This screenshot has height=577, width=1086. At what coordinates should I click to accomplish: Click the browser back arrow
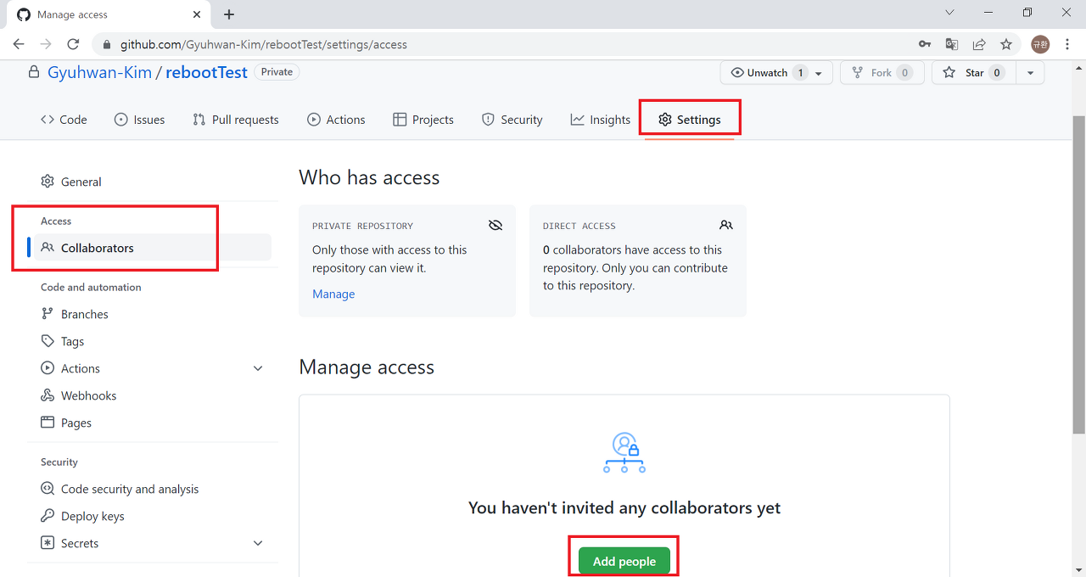[x=19, y=44]
